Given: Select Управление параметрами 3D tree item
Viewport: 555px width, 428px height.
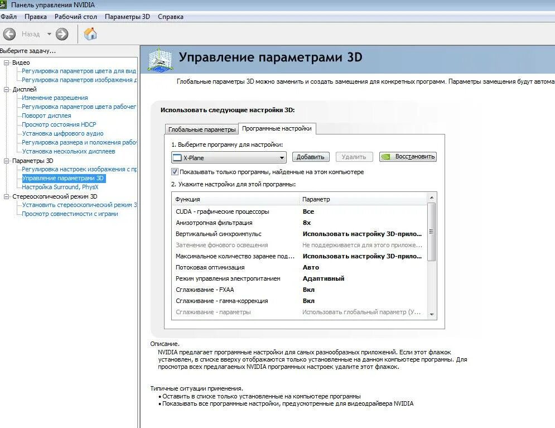Looking at the screenshot, I should click(63, 178).
